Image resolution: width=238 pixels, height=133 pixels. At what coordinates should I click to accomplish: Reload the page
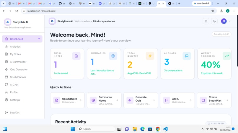click(17, 11)
